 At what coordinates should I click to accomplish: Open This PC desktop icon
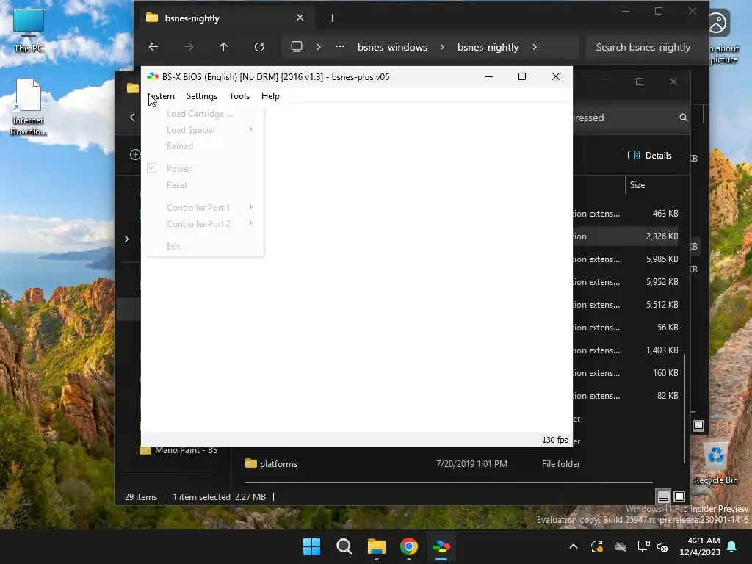pos(29,29)
